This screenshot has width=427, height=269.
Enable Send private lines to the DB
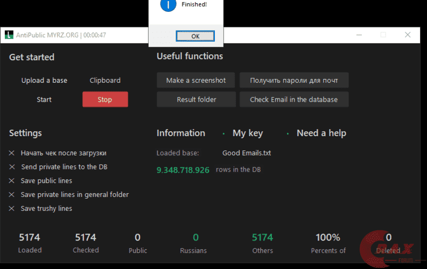tap(12, 167)
